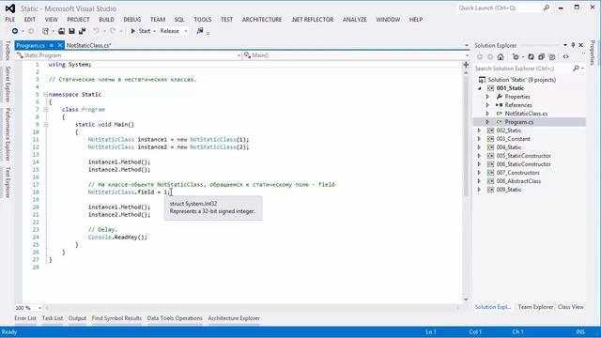Viewport: 601px width, 338px height.
Task: Switch to the Team Explorer tab
Action: (535, 307)
